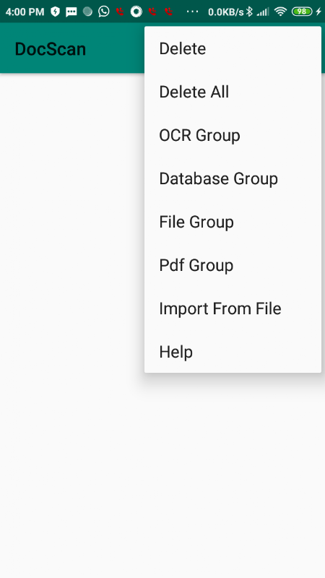Open Help from the menu
The image size is (325, 578).
233,352
